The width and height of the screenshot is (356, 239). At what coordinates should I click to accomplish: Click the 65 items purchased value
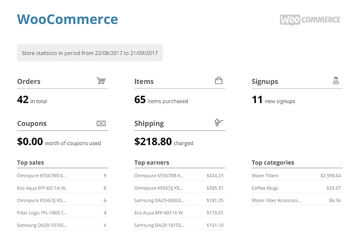[x=140, y=100]
